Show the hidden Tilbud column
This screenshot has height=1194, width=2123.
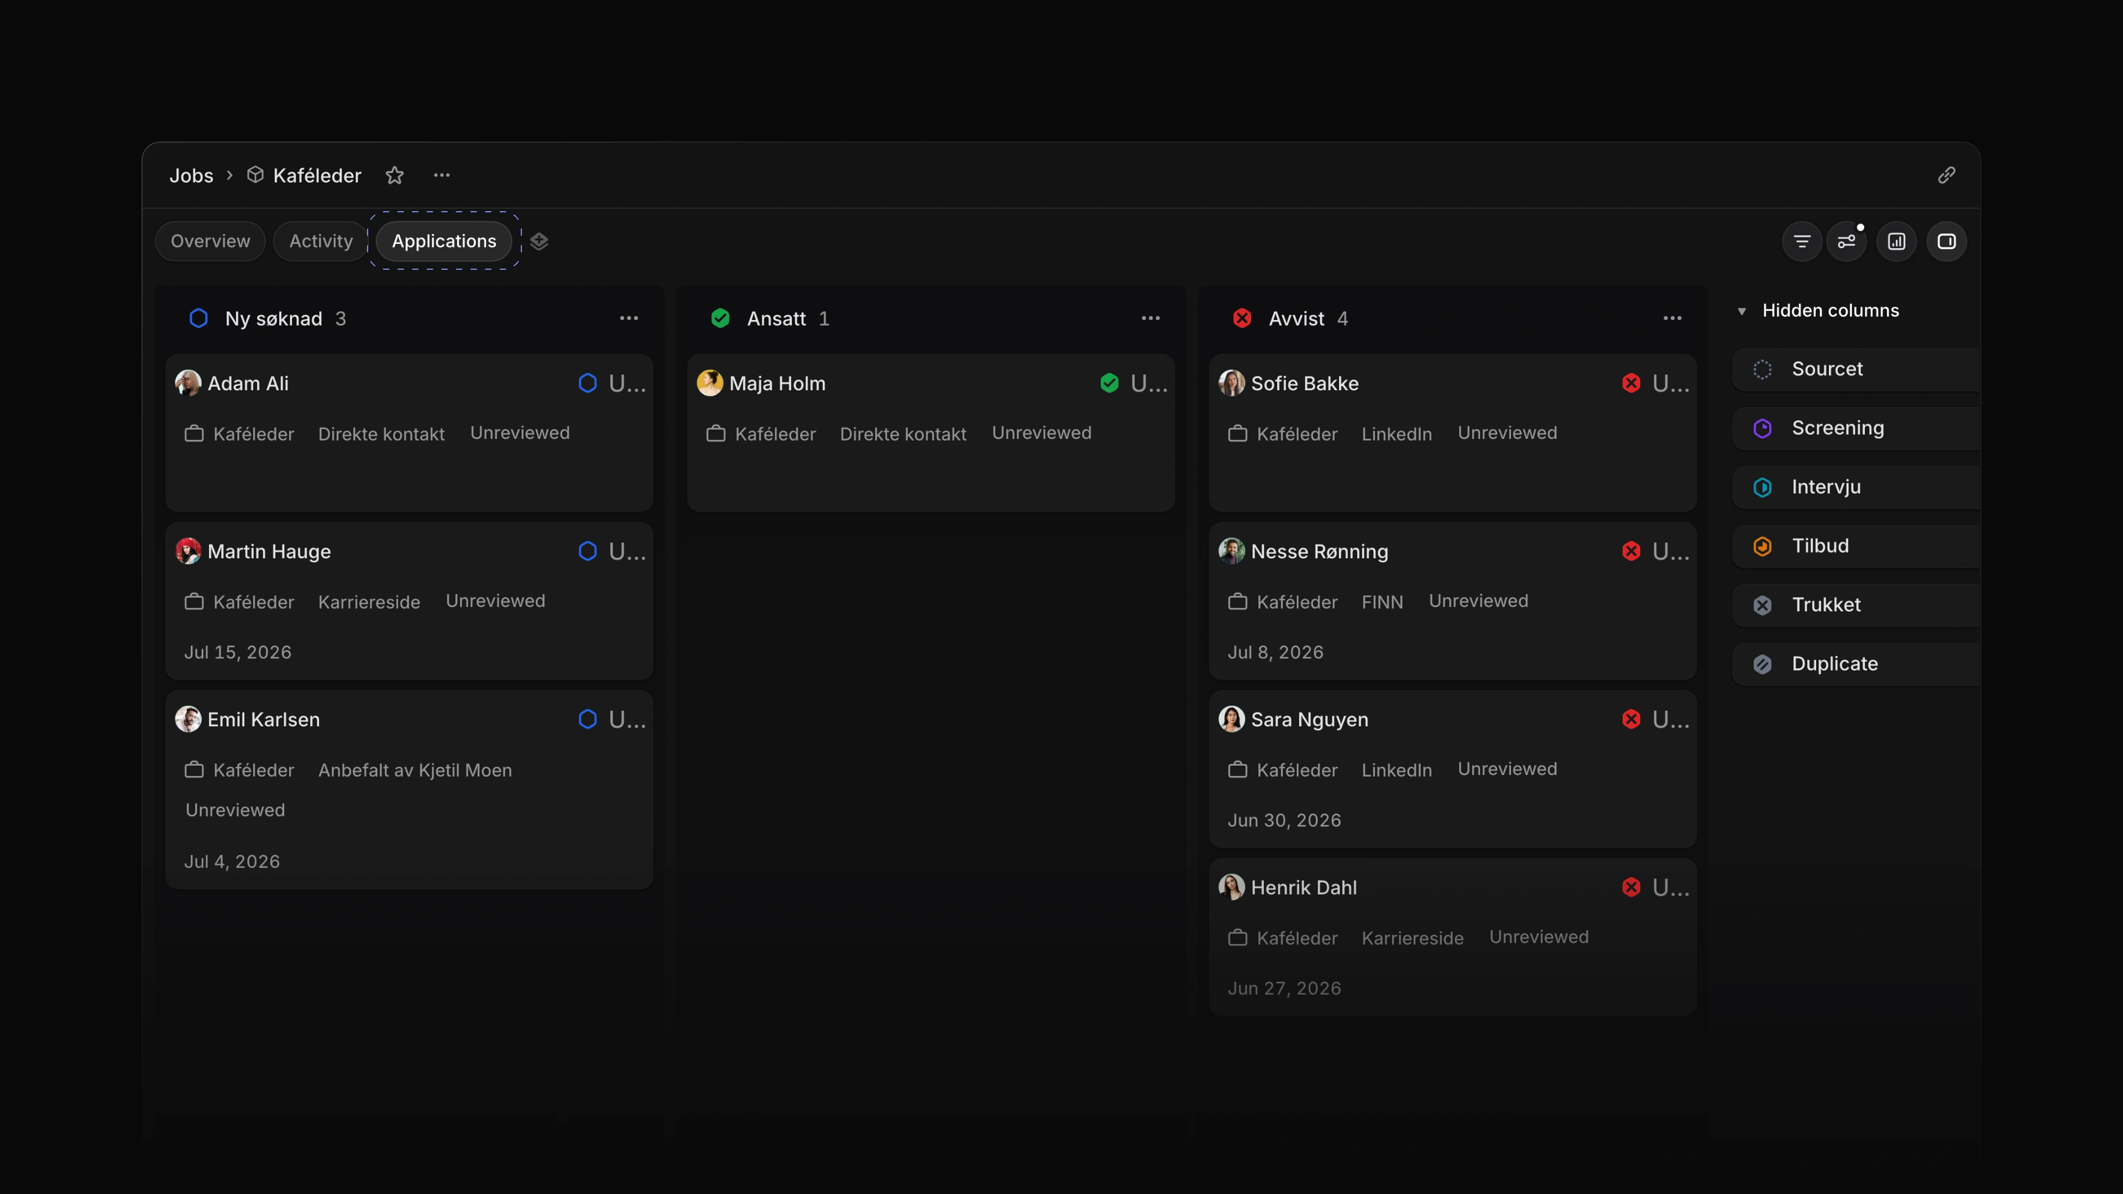(1856, 546)
